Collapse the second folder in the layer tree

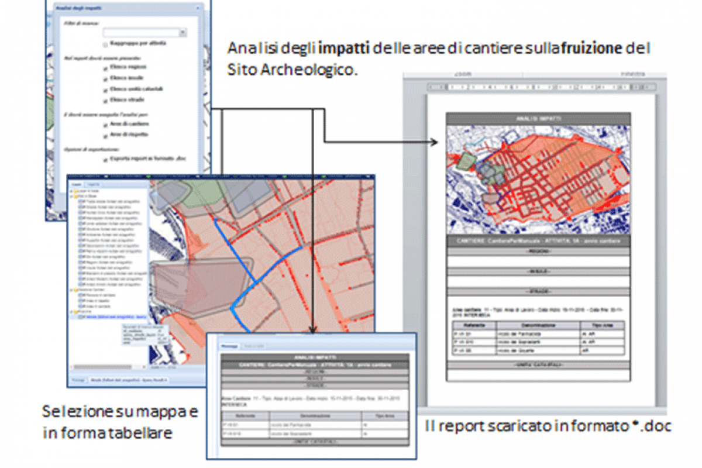click(70, 196)
